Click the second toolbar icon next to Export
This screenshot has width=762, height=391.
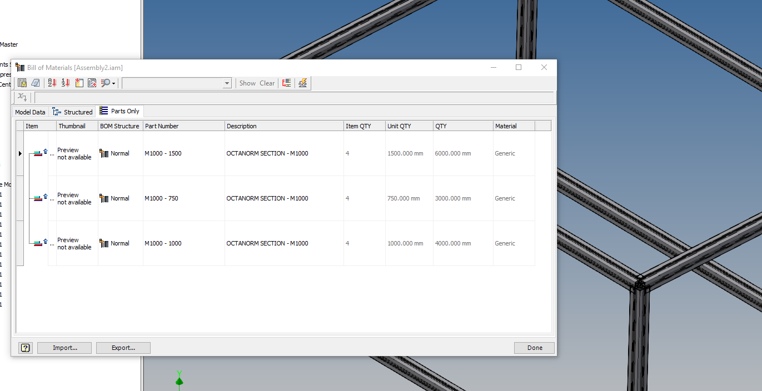[35, 82]
